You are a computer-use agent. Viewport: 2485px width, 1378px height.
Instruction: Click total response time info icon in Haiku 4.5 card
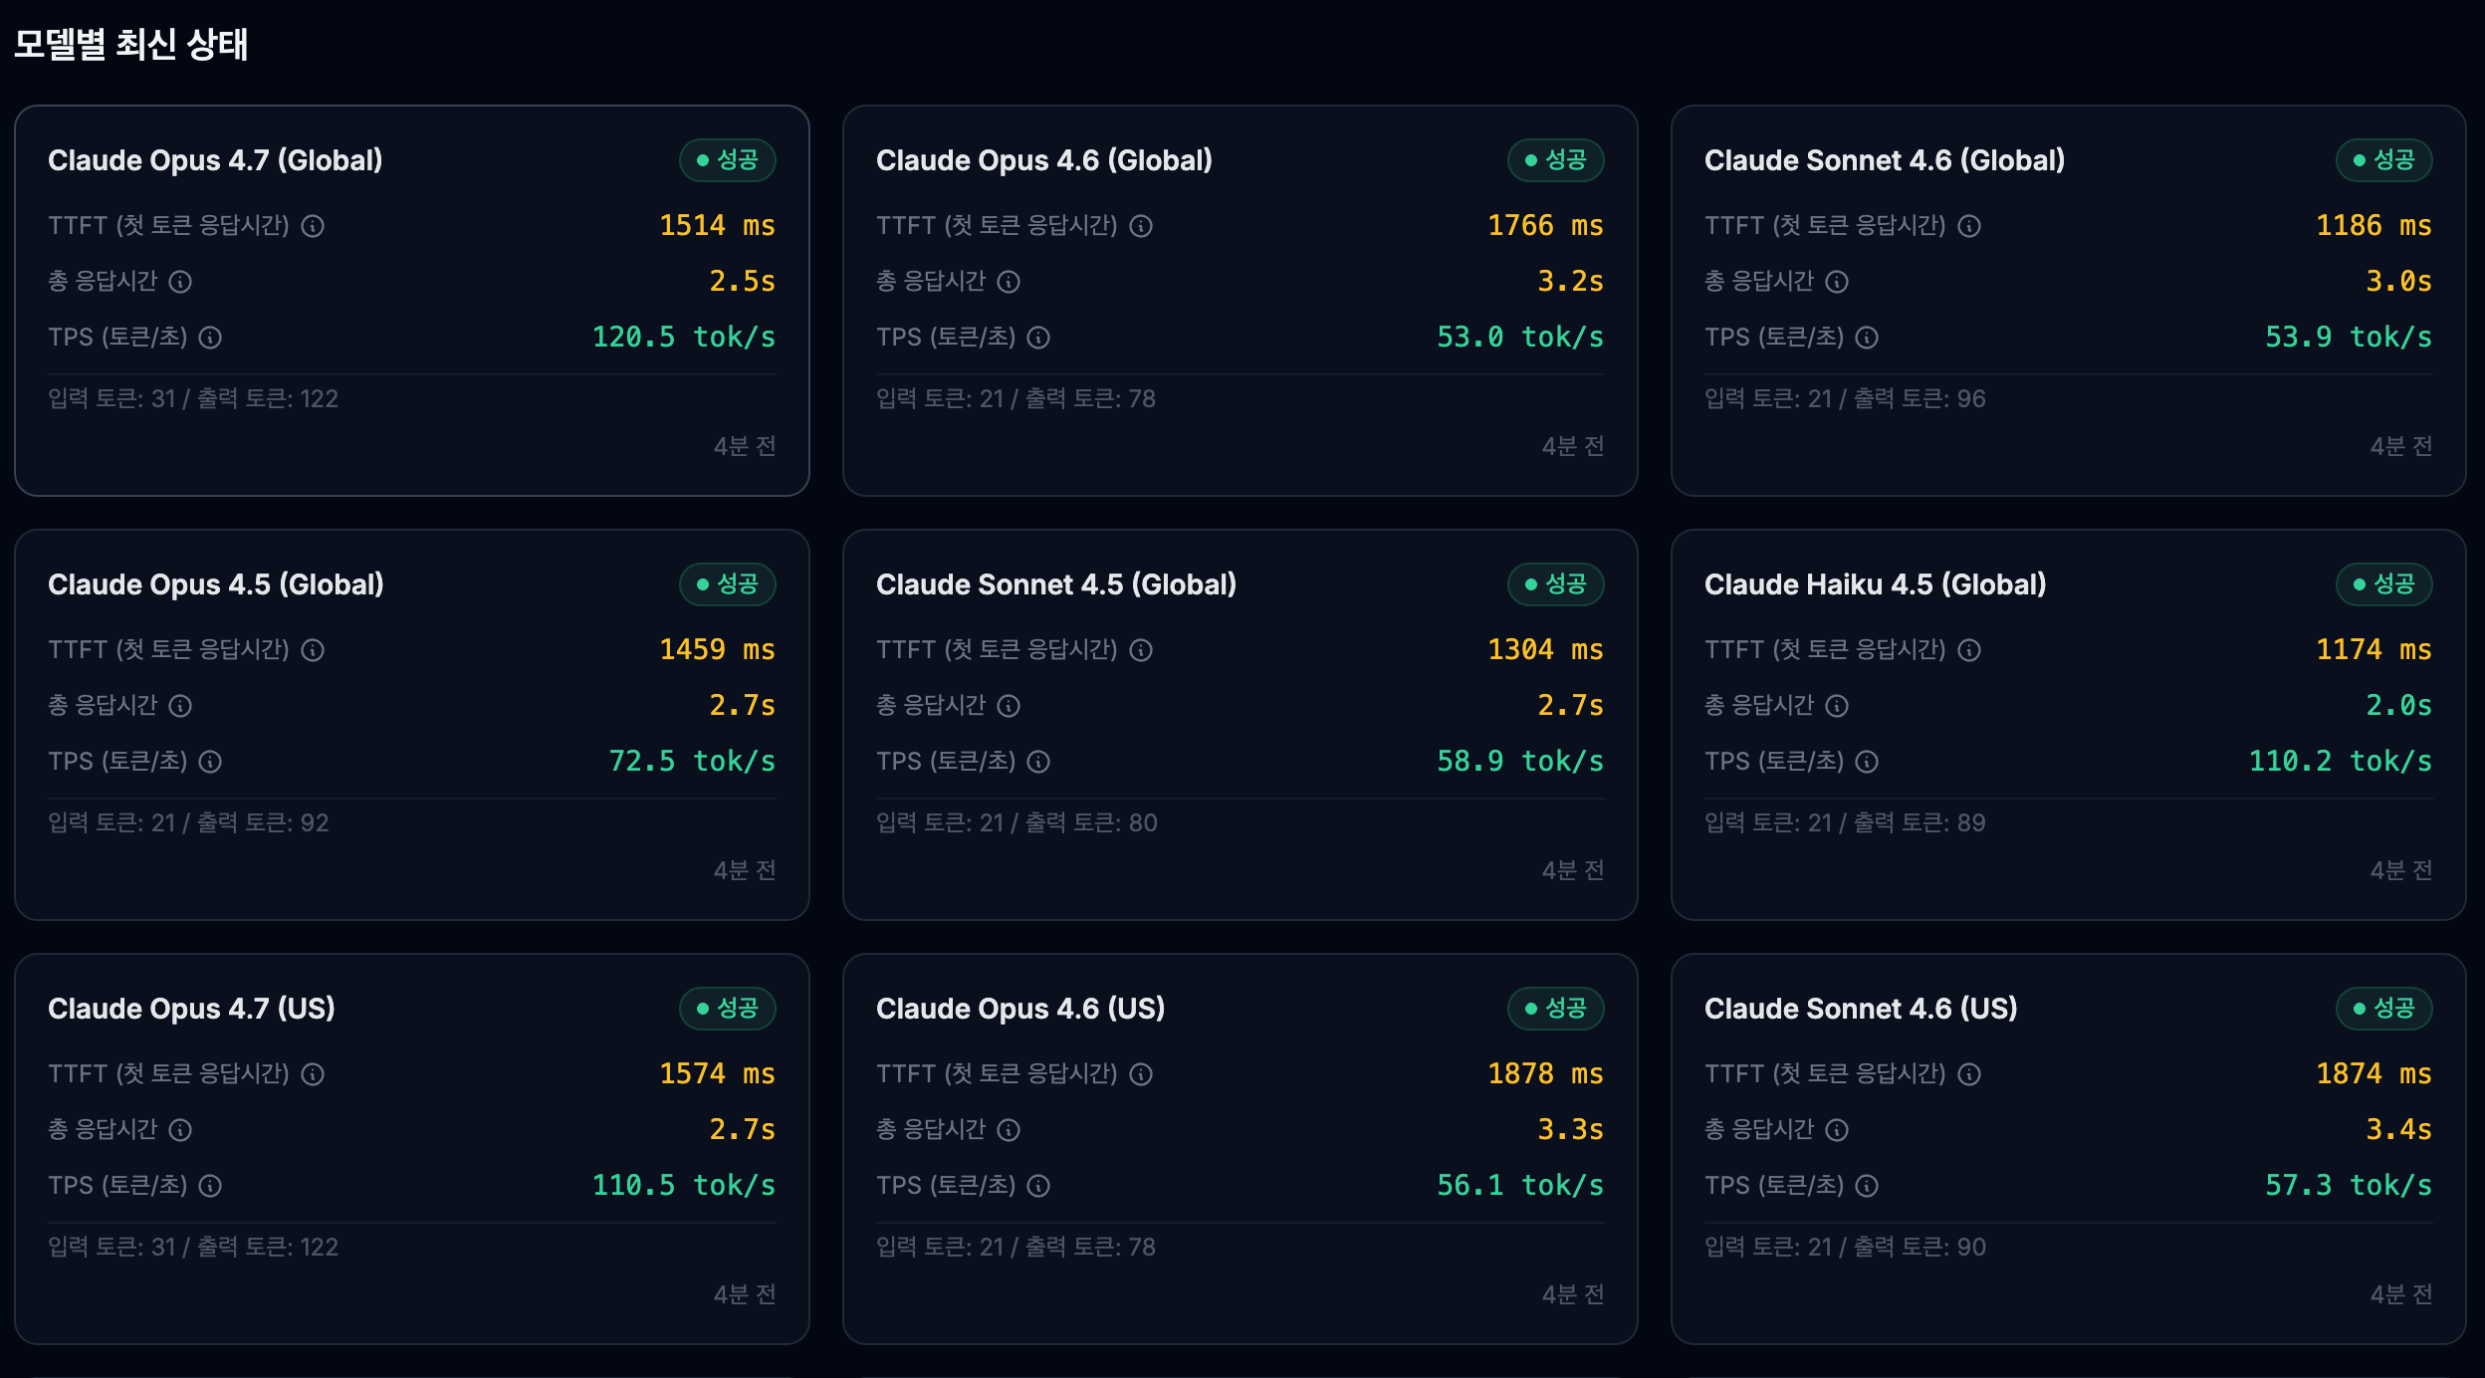(1837, 706)
